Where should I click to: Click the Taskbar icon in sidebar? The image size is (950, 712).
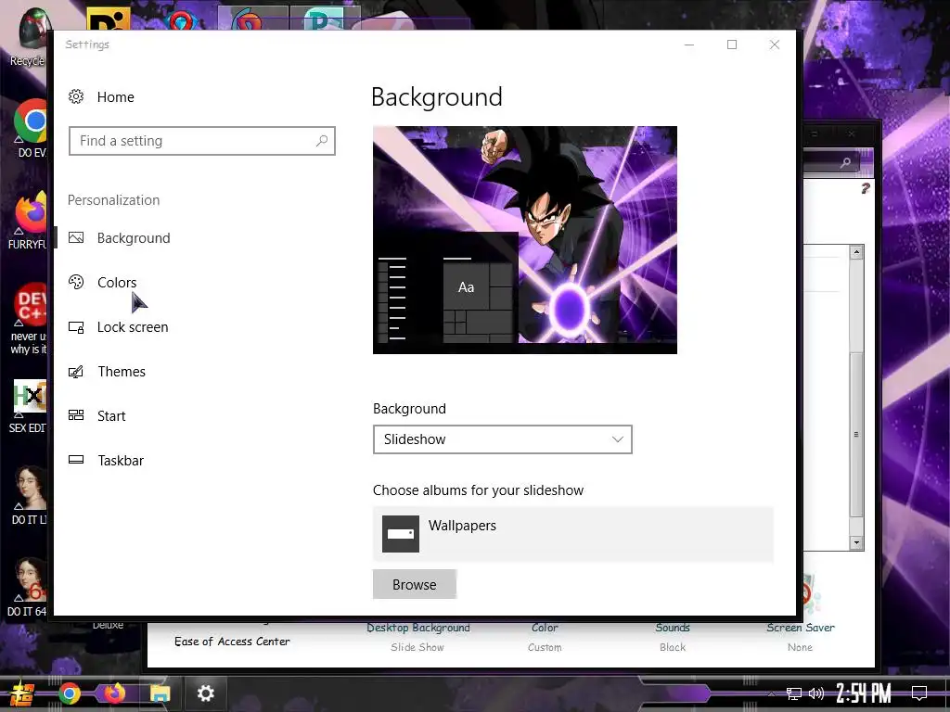coord(76,460)
